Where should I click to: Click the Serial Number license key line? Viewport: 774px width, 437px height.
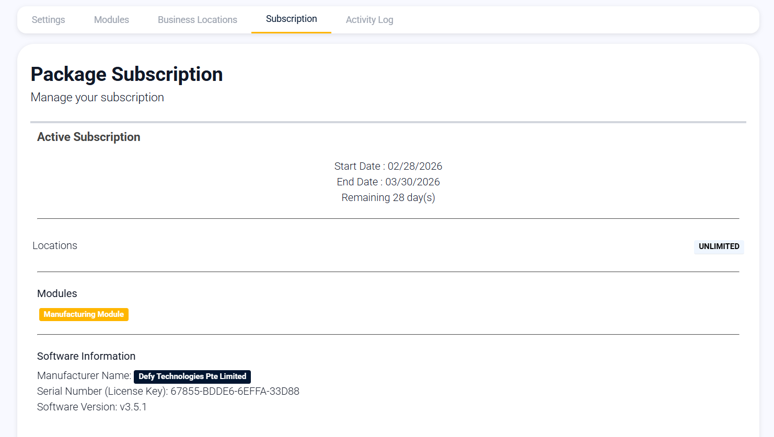click(168, 391)
